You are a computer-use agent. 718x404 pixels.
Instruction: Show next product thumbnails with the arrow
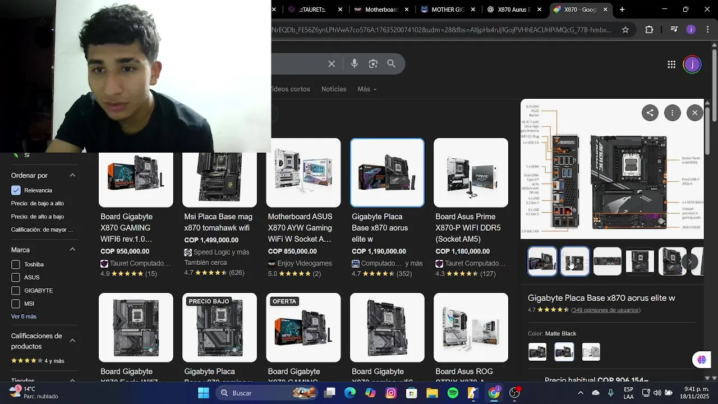click(x=690, y=261)
